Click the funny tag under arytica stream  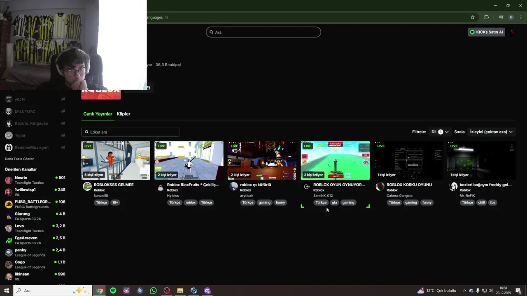(x=280, y=203)
